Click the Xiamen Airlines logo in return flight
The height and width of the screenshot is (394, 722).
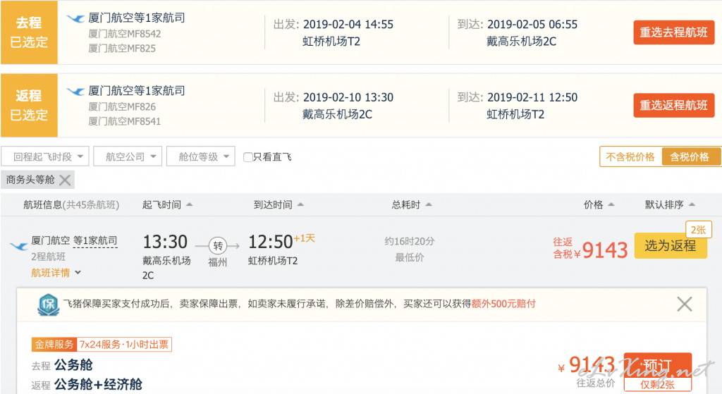click(x=75, y=91)
